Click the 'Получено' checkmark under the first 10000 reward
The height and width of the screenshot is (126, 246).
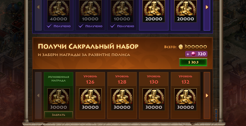(81, 26)
